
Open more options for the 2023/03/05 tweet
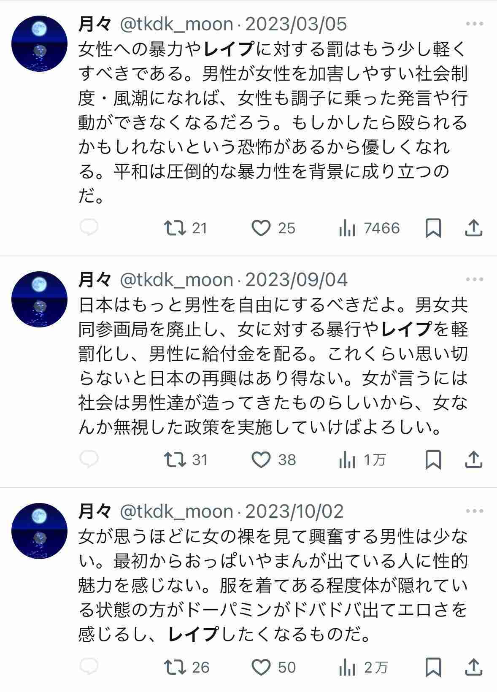point(475,24)
